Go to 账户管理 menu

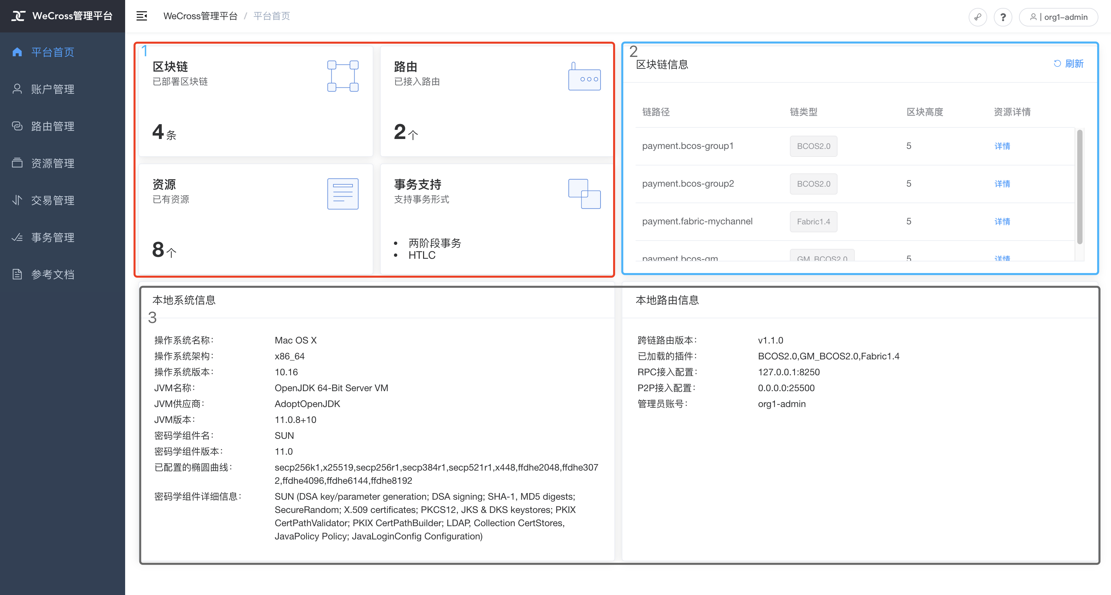click(63, 89)
